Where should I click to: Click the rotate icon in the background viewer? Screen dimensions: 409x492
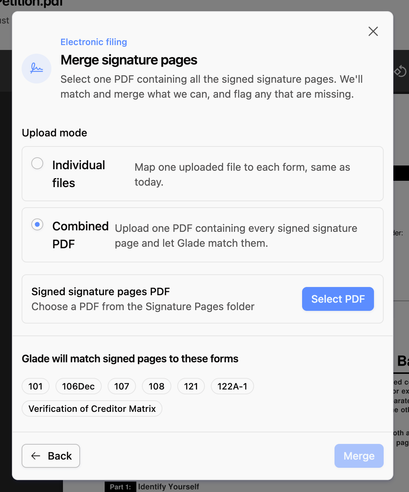point(400,71)
